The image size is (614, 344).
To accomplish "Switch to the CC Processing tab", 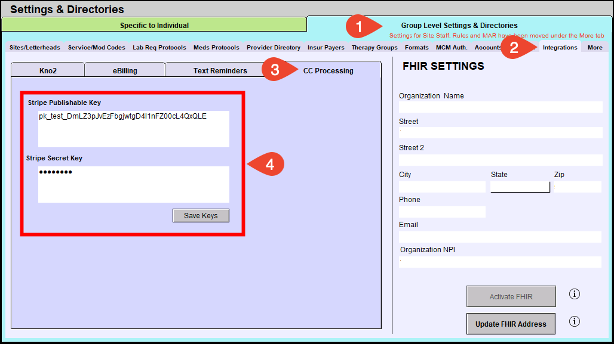I will 328,70.
